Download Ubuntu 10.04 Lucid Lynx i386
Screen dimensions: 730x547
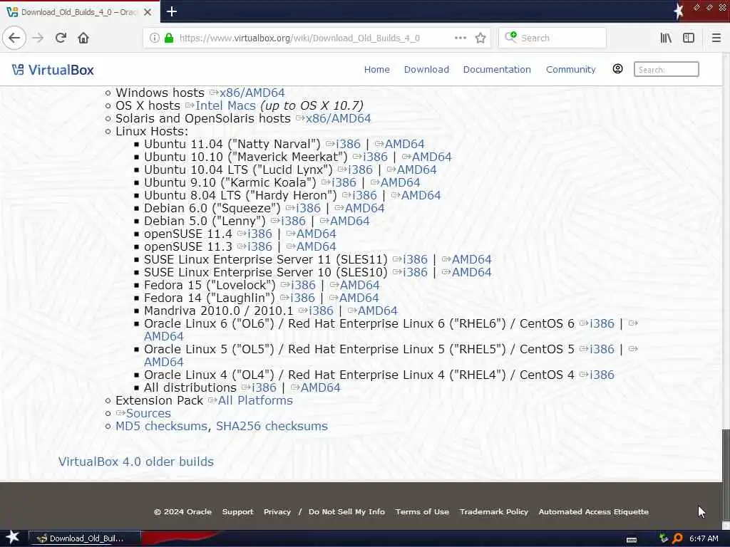point(360,170)
